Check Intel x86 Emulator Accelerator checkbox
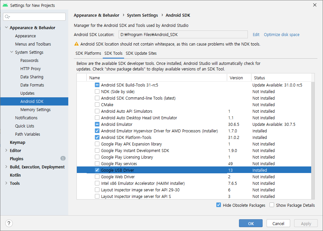 pyautogui.click(x=97, y=183)
